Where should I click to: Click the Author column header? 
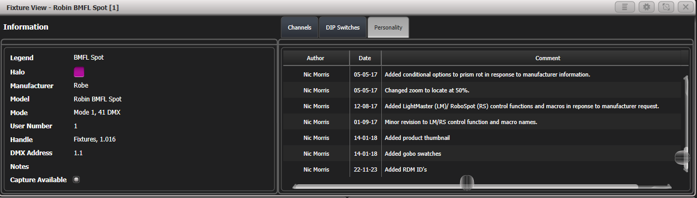pyautogui.click(x=316, y=58)
